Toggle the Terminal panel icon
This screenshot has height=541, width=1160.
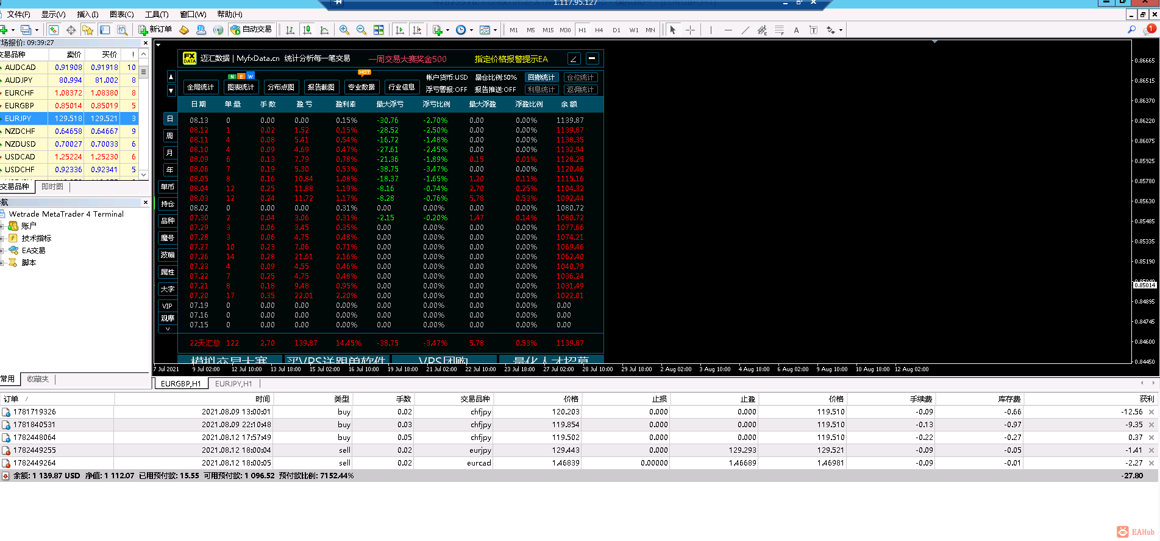click(x=105, y=30)
